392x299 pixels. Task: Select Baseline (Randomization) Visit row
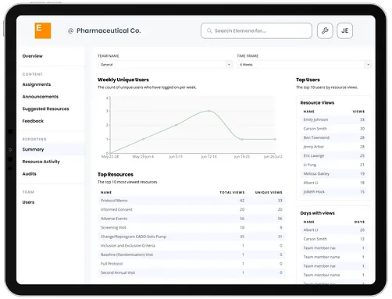pos(191,255)
